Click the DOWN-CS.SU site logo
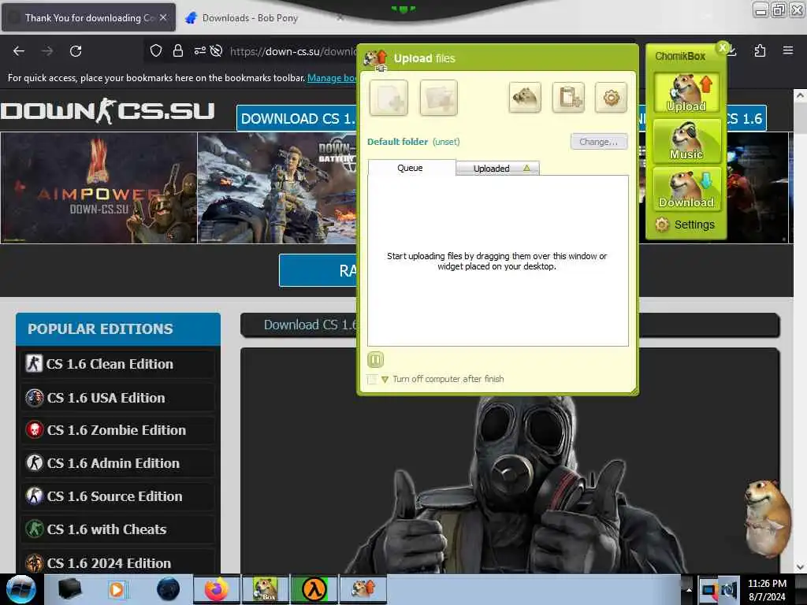This screenshot has width=807, height=605. point(107,111)
